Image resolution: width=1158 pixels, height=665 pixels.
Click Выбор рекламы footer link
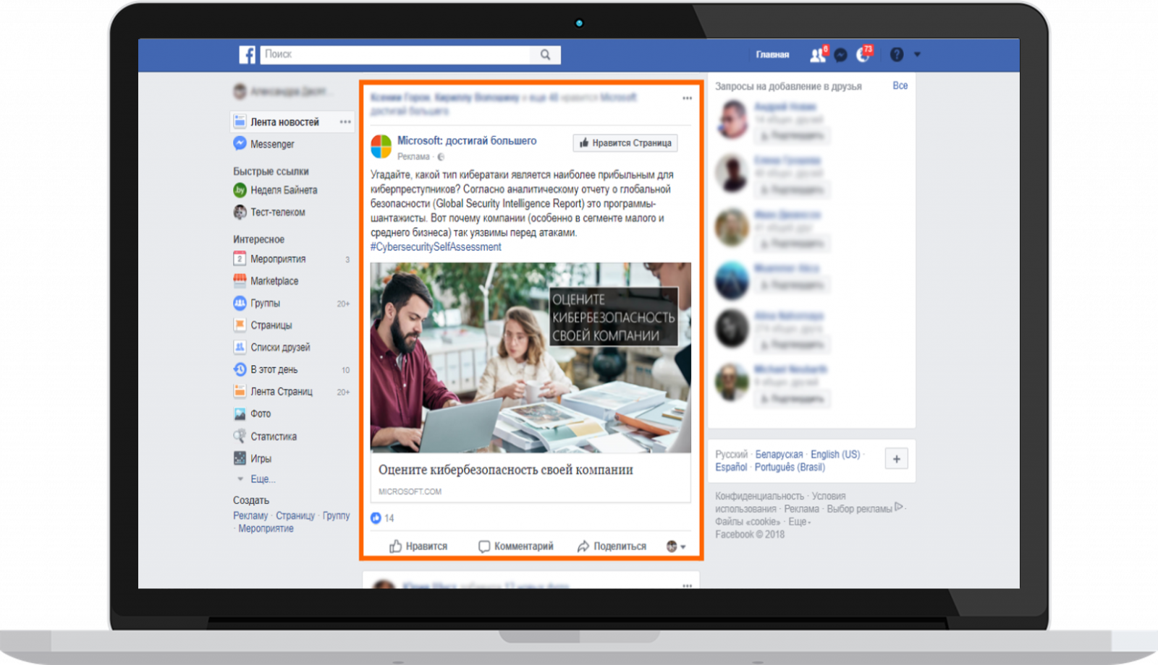(x=859, y=509)
